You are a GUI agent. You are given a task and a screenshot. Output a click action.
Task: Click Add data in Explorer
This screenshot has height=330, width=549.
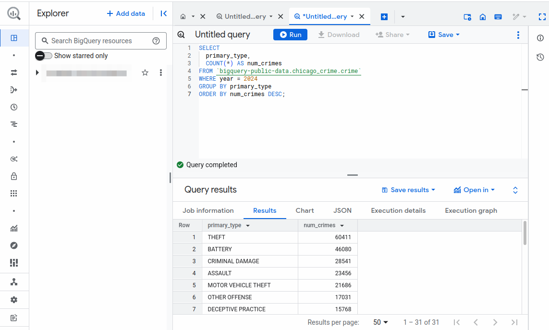[x=126, y=13]
